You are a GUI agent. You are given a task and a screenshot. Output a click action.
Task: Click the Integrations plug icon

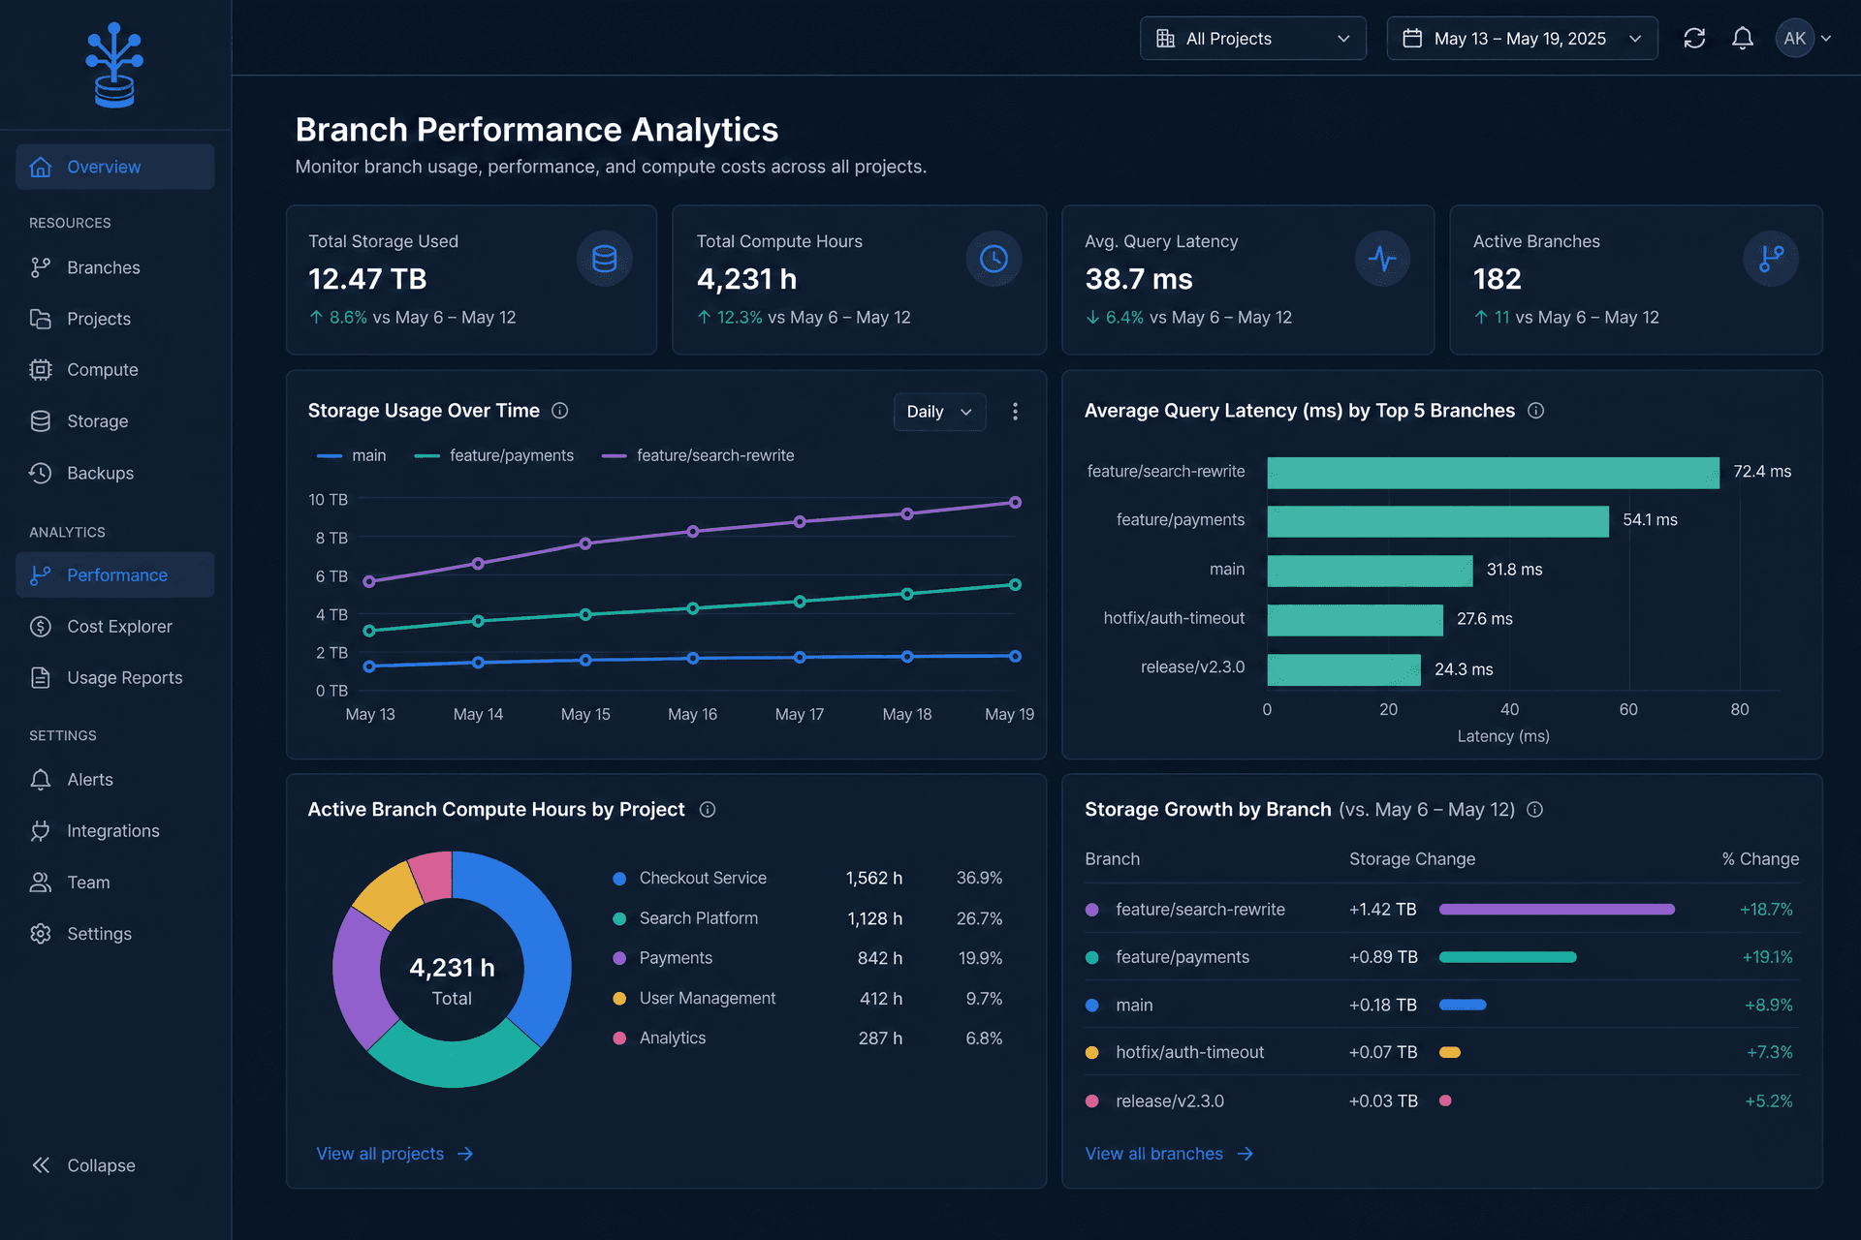[41, 831]
